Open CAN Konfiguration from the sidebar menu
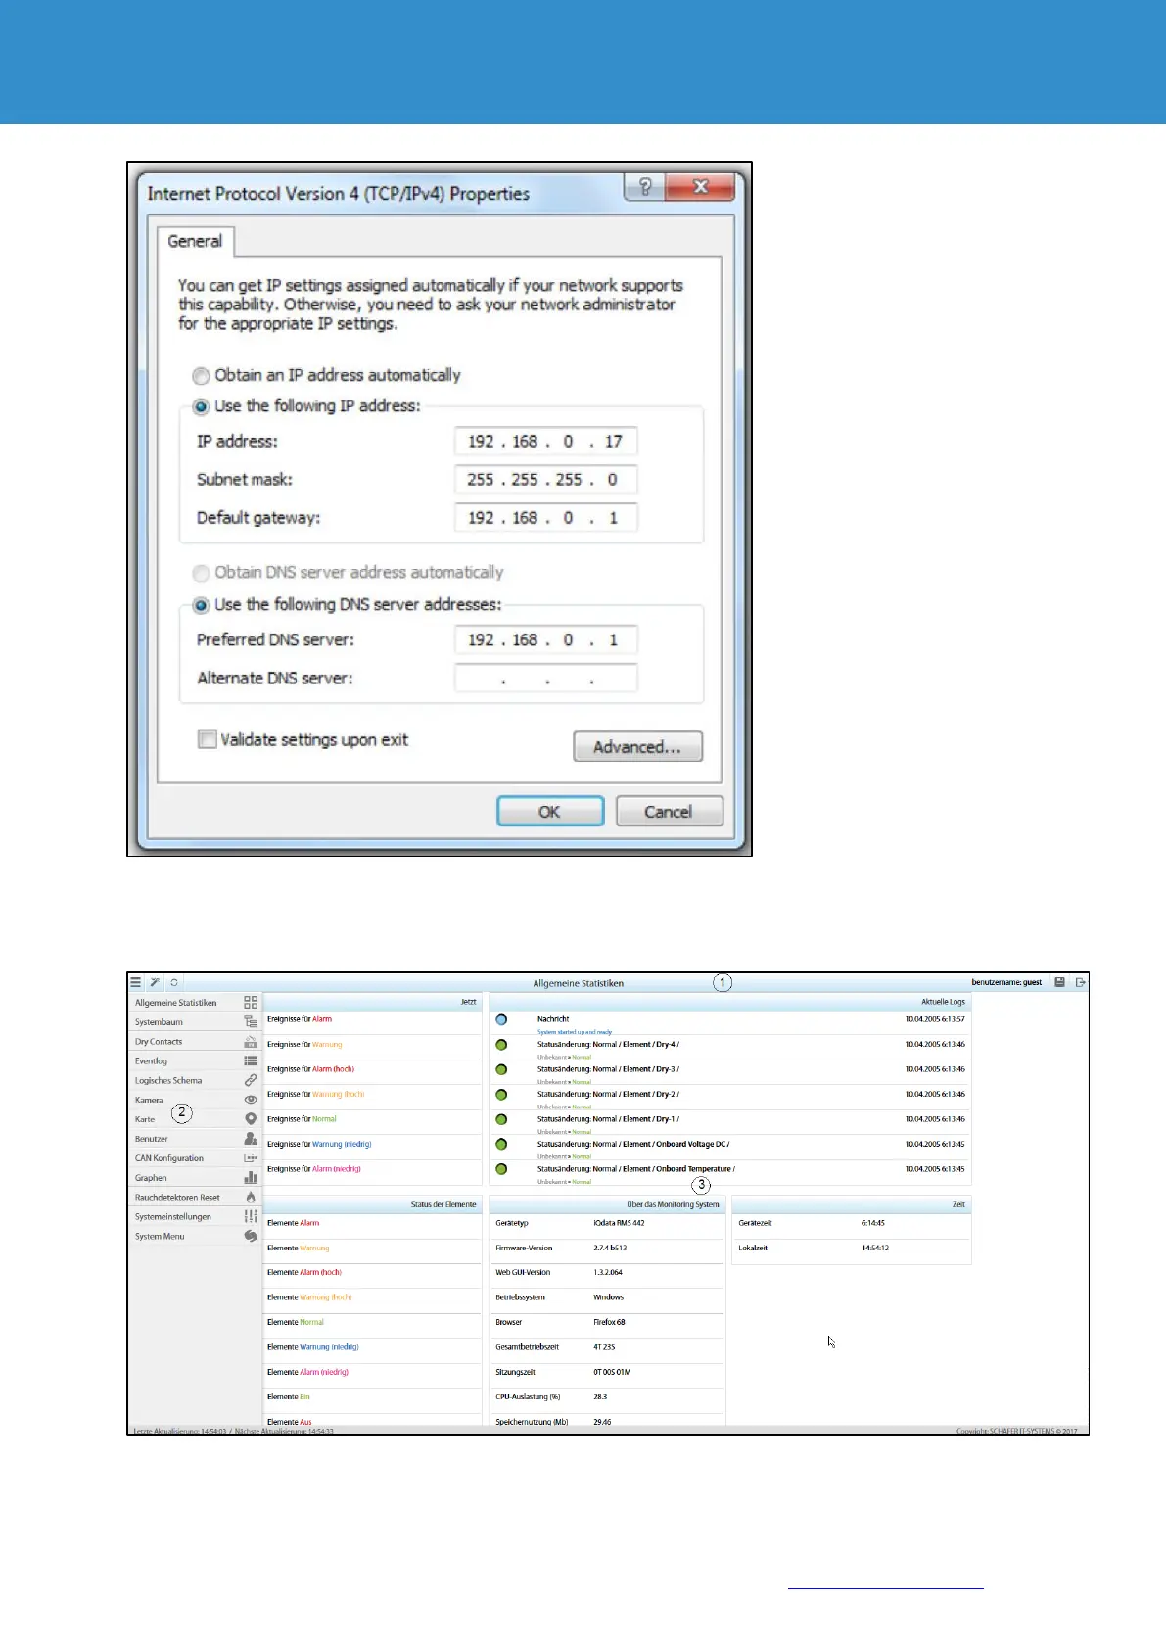This screenshot has width=1166, height=1649. (196, 1158)
